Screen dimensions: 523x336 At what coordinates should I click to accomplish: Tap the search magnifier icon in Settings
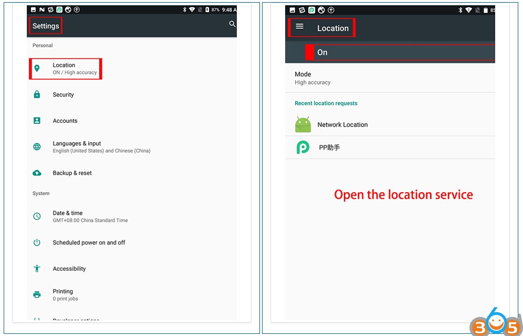[232, 24]
